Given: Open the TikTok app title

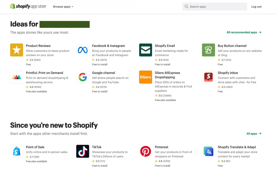Looking at the screenshot, I should 97,147.
